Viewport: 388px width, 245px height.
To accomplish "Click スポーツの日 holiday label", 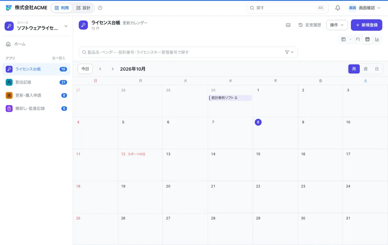I will point(136,154).
